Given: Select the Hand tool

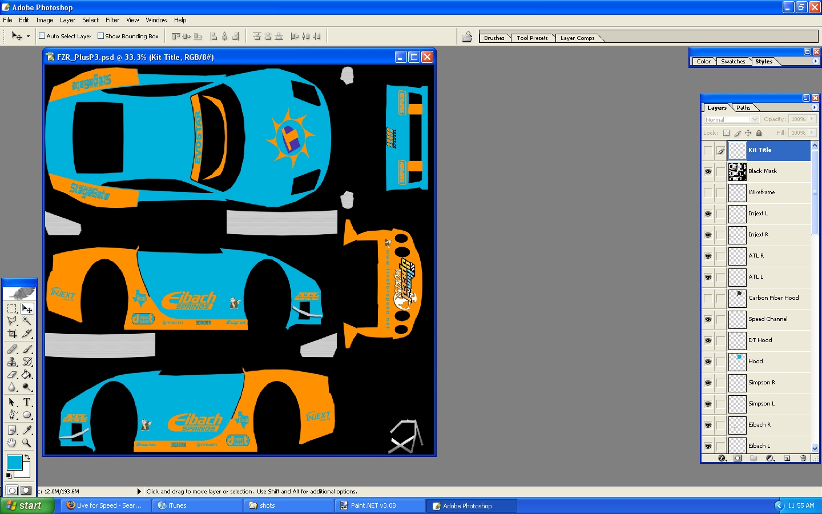Looking at the screenshot, I should pos(12,443).
